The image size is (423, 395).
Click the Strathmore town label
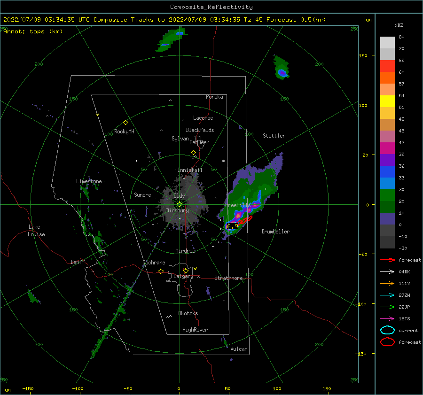(228, 278)
